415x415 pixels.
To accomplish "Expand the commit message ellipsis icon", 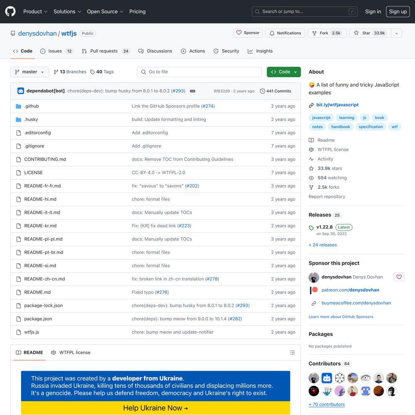I will (x=193, y=91).
